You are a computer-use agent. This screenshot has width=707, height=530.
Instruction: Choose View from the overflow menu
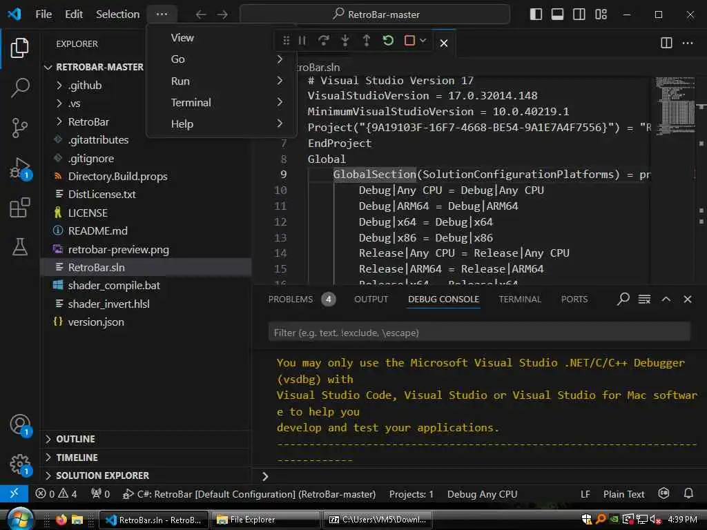(222, 38)
